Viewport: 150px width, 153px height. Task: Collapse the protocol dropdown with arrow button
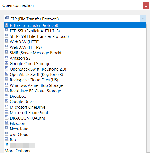click(143, 19)
